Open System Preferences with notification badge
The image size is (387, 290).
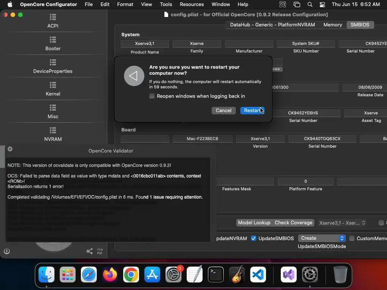(x=173, y=275)
